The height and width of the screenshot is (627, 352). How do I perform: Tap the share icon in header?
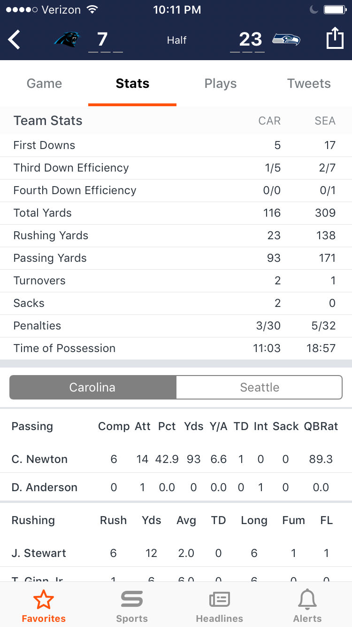tap(335, 38)
